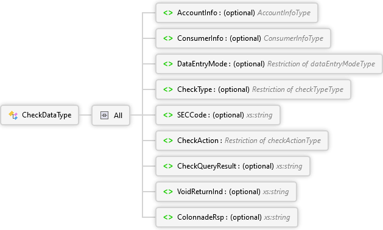The width and height of the screenshot is (383, 230).
Task: Select the SECCode element label
Action: [x=192, y=115]
